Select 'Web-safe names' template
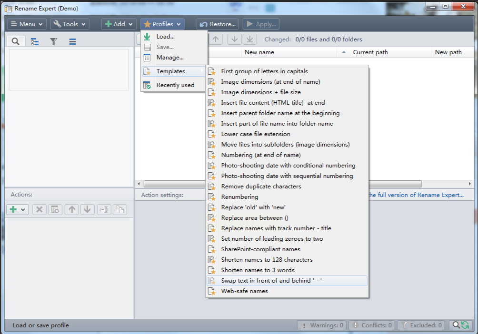The width and height of the screenshot is (478, 334). [244, 291]
